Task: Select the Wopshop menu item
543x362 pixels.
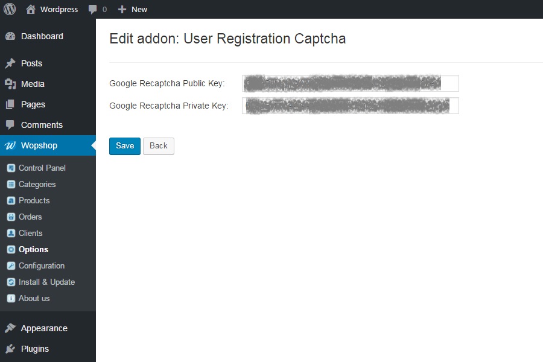Action: point(39,145)
